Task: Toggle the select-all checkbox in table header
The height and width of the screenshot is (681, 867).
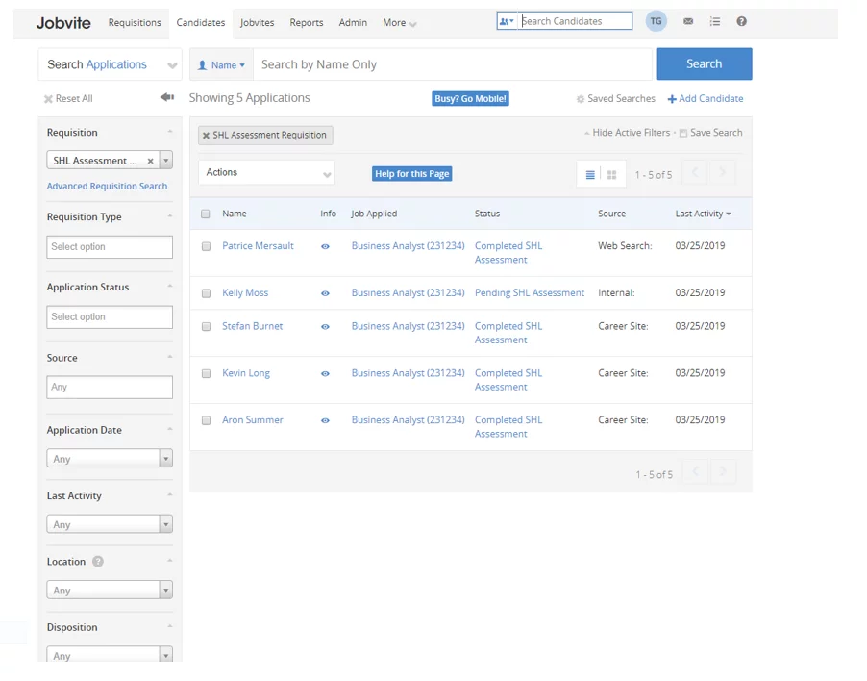Action: [x=206, y=214]
